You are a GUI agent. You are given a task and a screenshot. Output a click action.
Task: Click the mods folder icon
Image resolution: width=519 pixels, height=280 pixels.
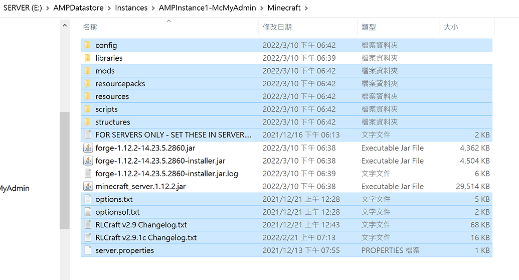pyautogui.click(x=87, y=71)
